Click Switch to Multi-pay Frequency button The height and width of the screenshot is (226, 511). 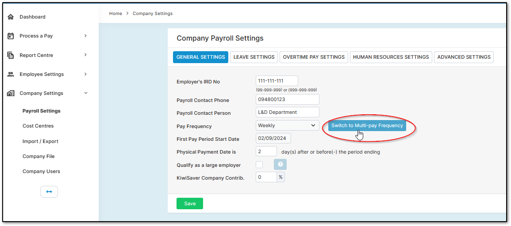pyautogui.click(x=367, y=125)
